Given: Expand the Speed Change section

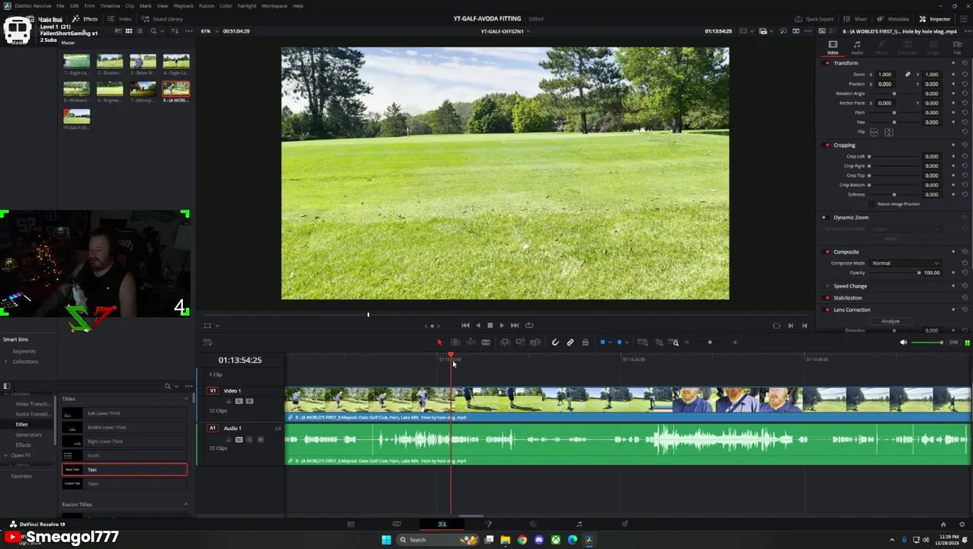Looking at the screenshot, I should [849, 286].
